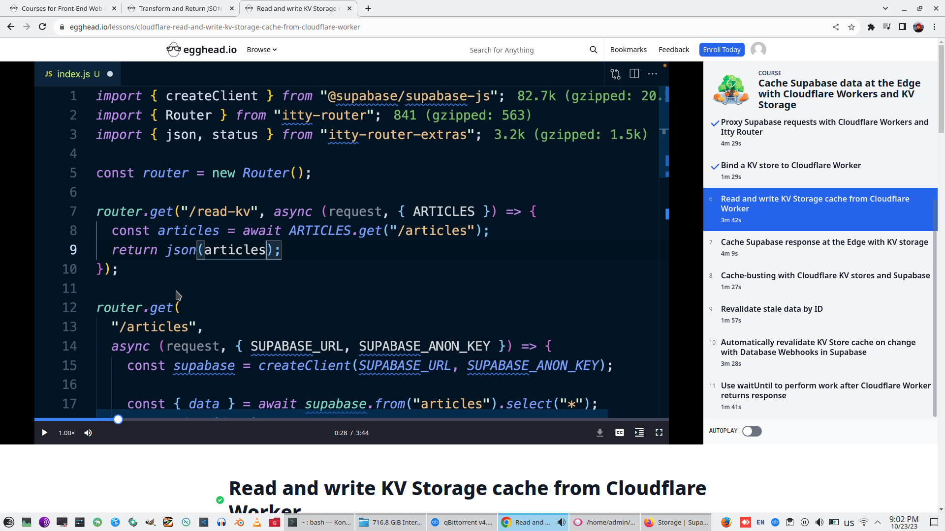Play the lesson video
Screen dimensions: 945x531
tap(44, 433)
